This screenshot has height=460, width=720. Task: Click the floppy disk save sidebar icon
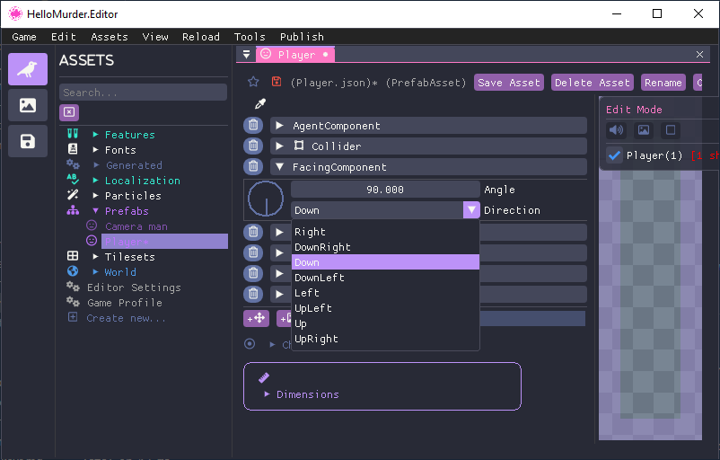pyautogui.click(x=28, y=141)
